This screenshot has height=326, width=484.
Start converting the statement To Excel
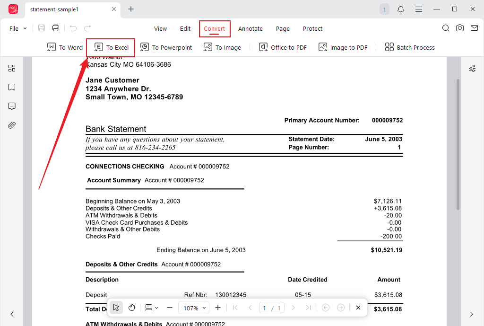click(x=111, y=47)
